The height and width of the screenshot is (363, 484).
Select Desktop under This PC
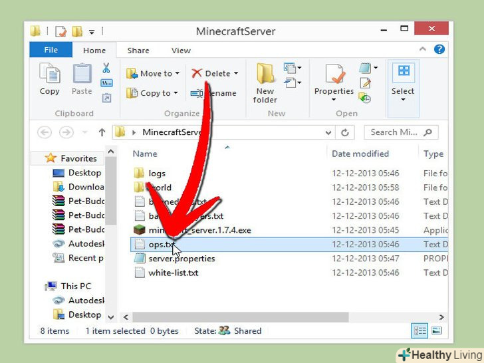pos(85,314)
